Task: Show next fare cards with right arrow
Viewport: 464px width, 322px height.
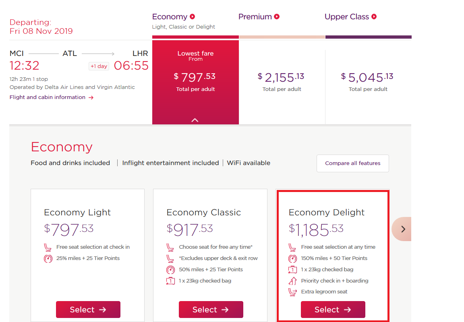Action: 402,229
